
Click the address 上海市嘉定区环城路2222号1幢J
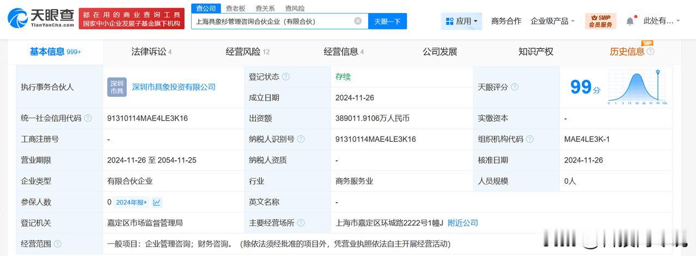point(389,223)
